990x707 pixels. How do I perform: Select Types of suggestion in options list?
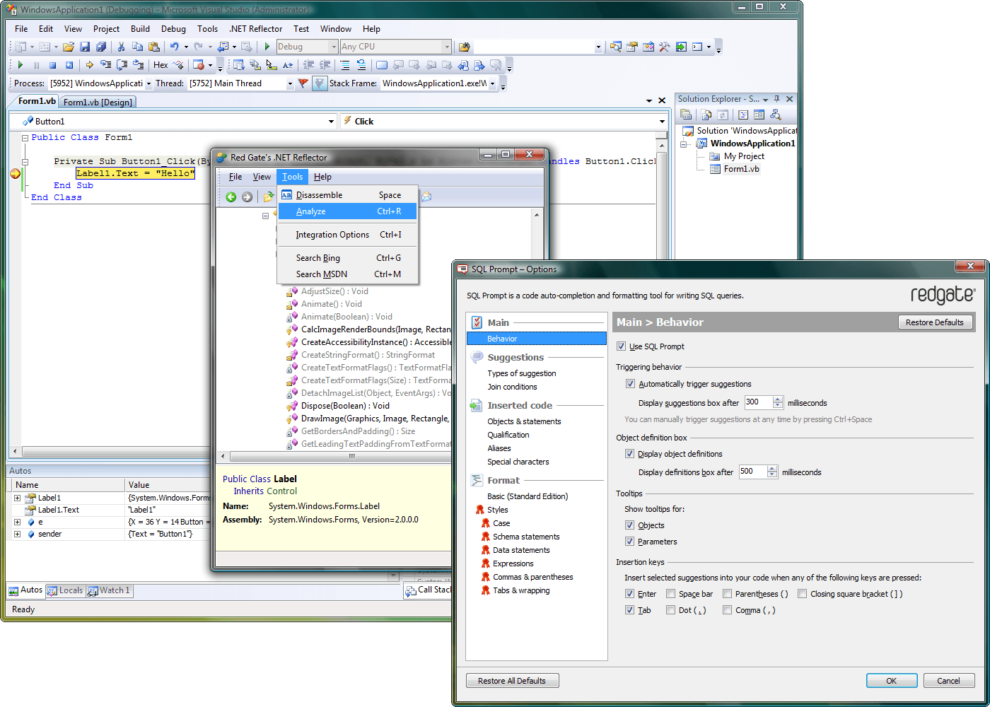pos(522,373)
